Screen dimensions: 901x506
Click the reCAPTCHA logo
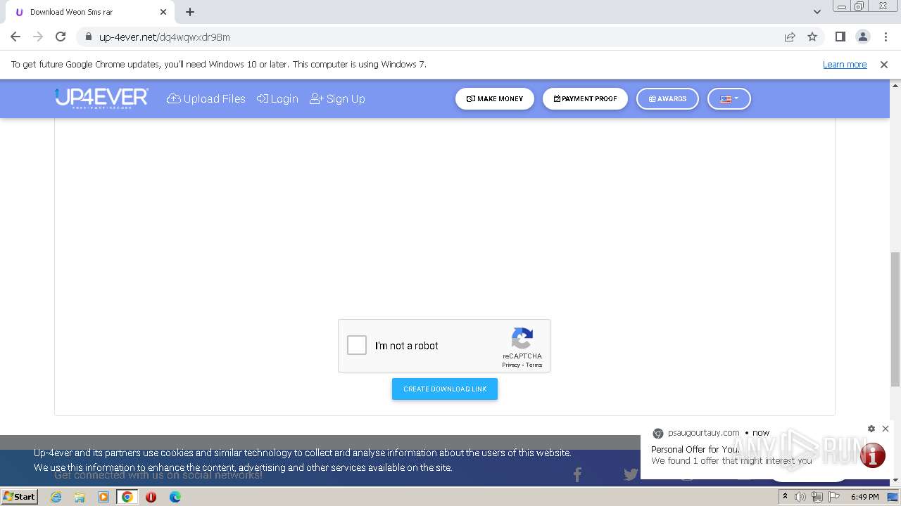click(x=522, y=338)
